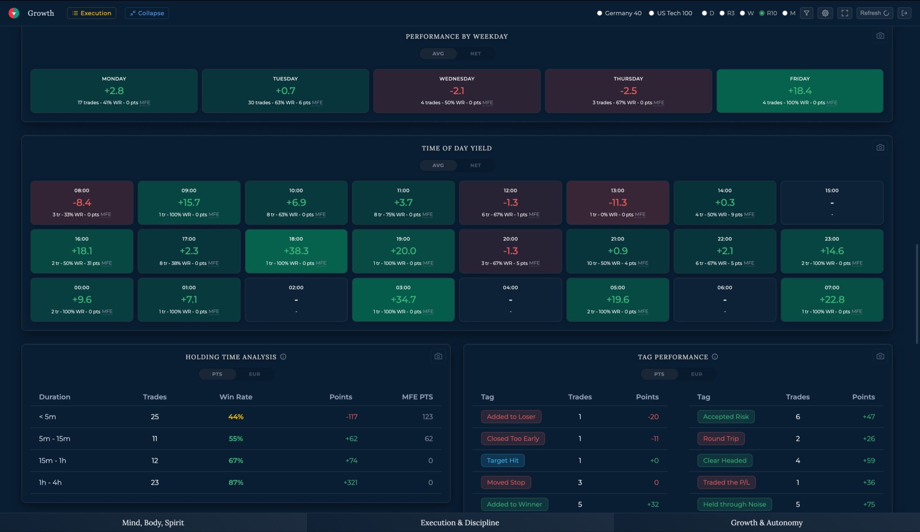Click the 23:00 time slot card
Viewport: 920px width, 532px height.
[x=832, y=251]
